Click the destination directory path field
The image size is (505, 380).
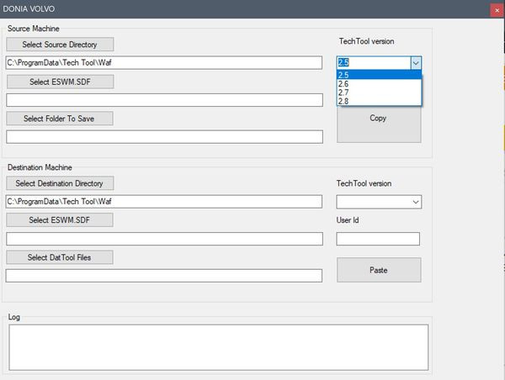164,202
